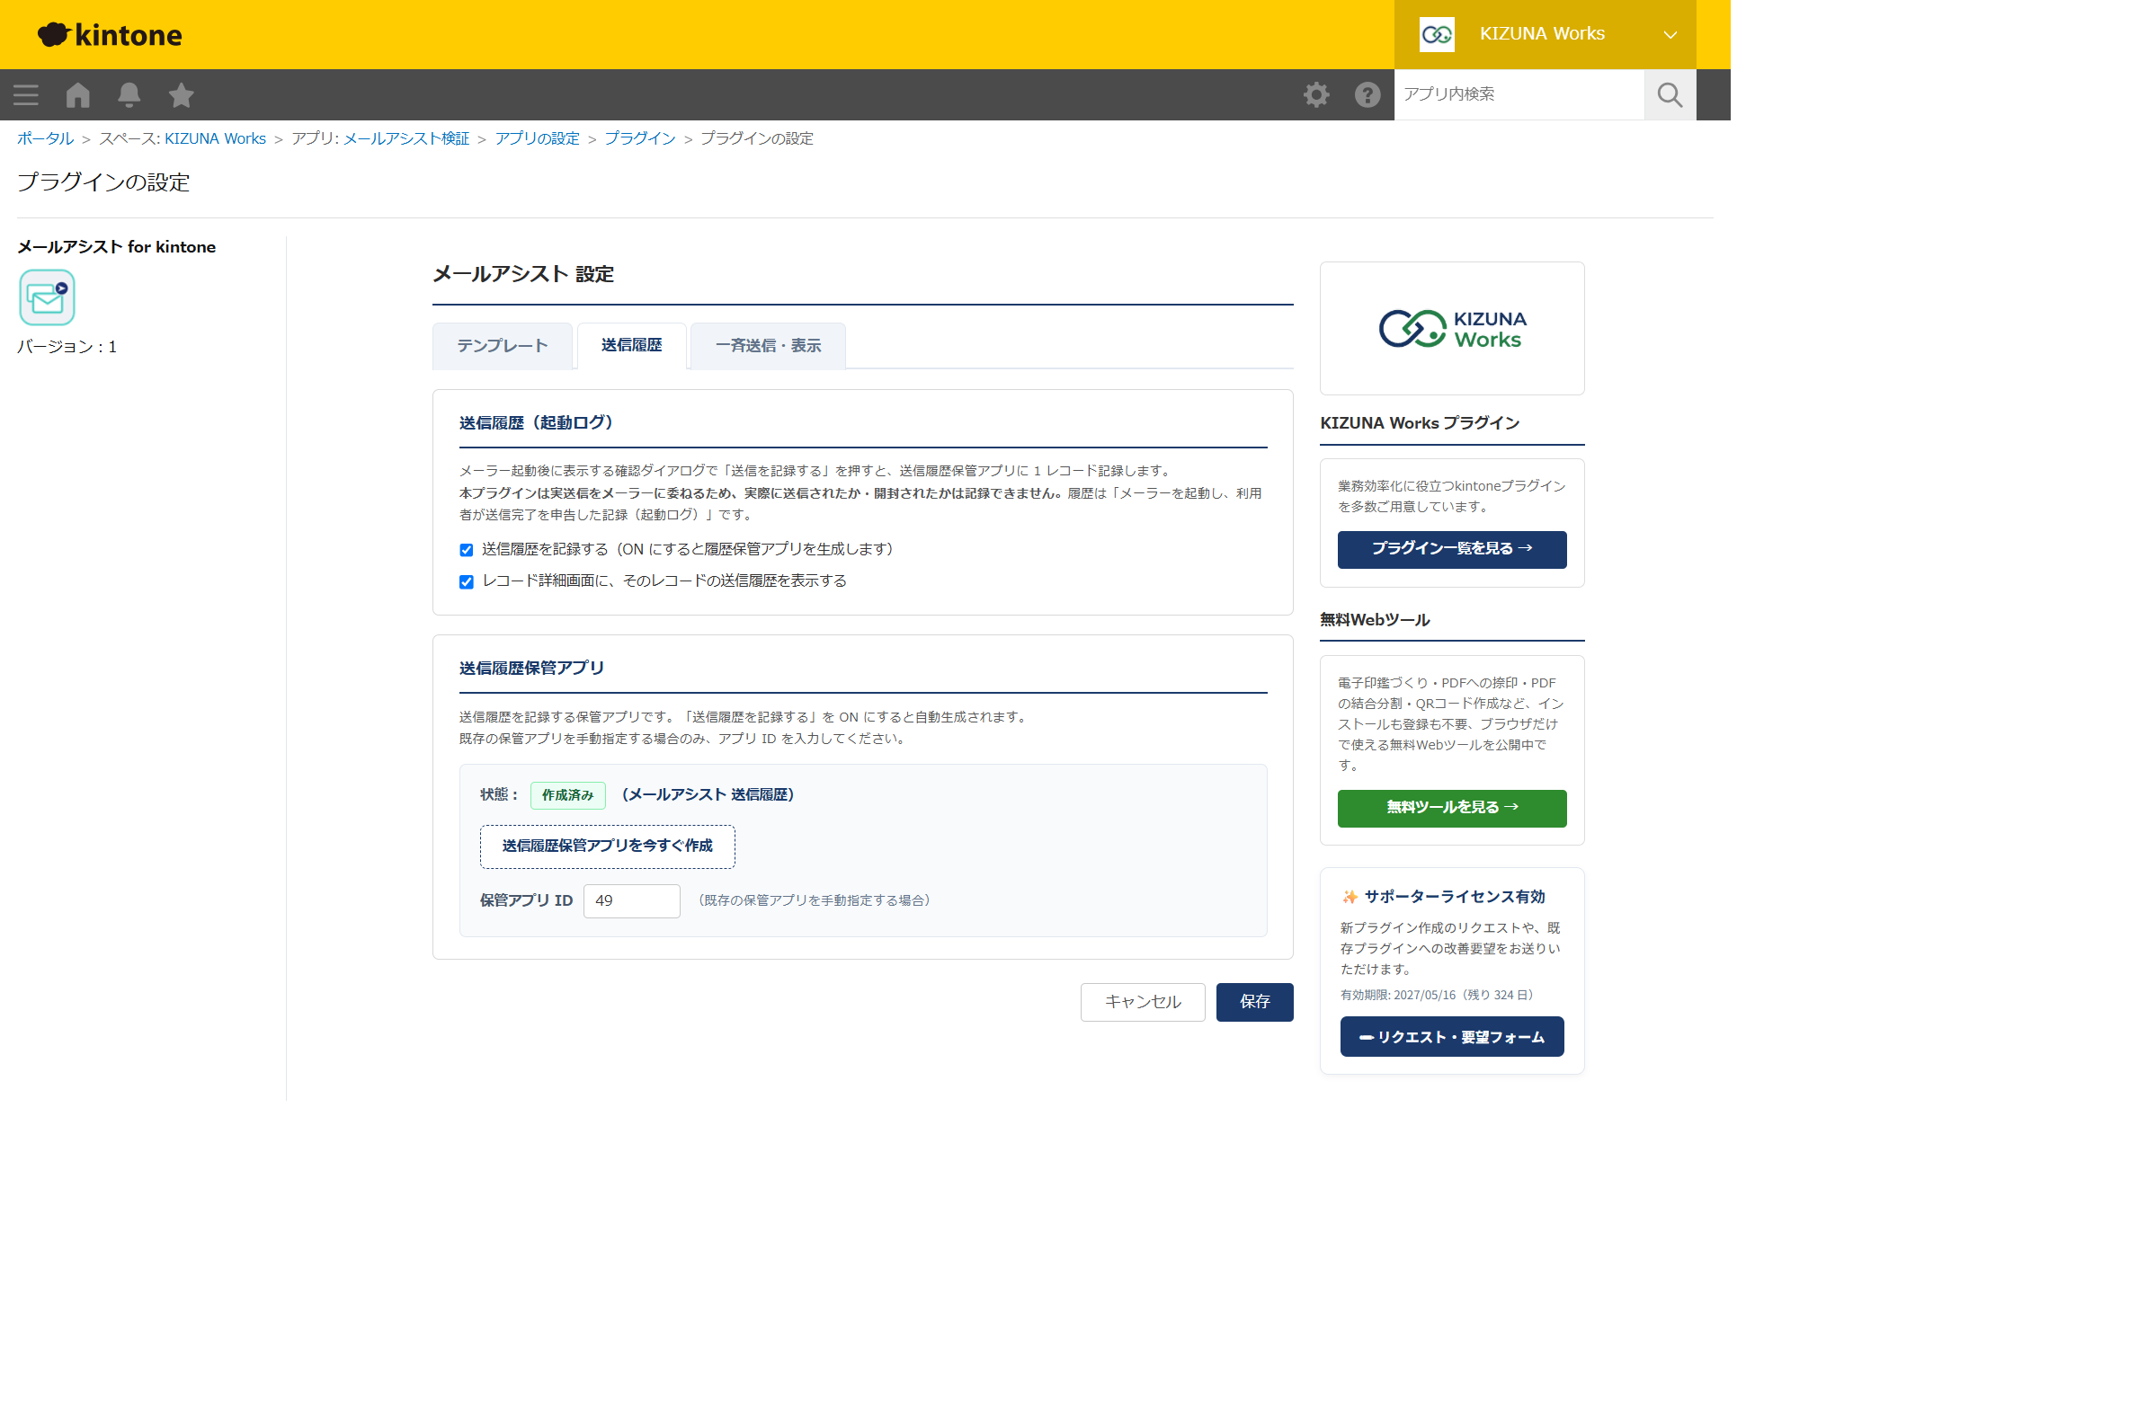Follow the プラグイン breadcrumb link
The width and height of the screenshot is (2138, 1409).
coord(639,138)
